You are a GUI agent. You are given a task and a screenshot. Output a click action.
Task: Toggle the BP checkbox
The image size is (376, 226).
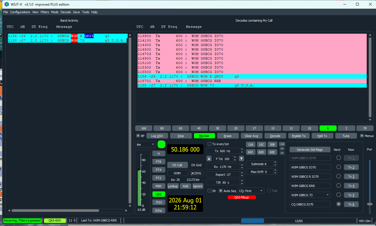(138, 136)
